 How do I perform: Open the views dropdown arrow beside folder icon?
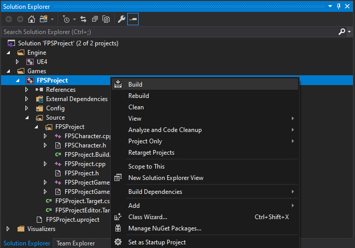click(x=52, y=20)
